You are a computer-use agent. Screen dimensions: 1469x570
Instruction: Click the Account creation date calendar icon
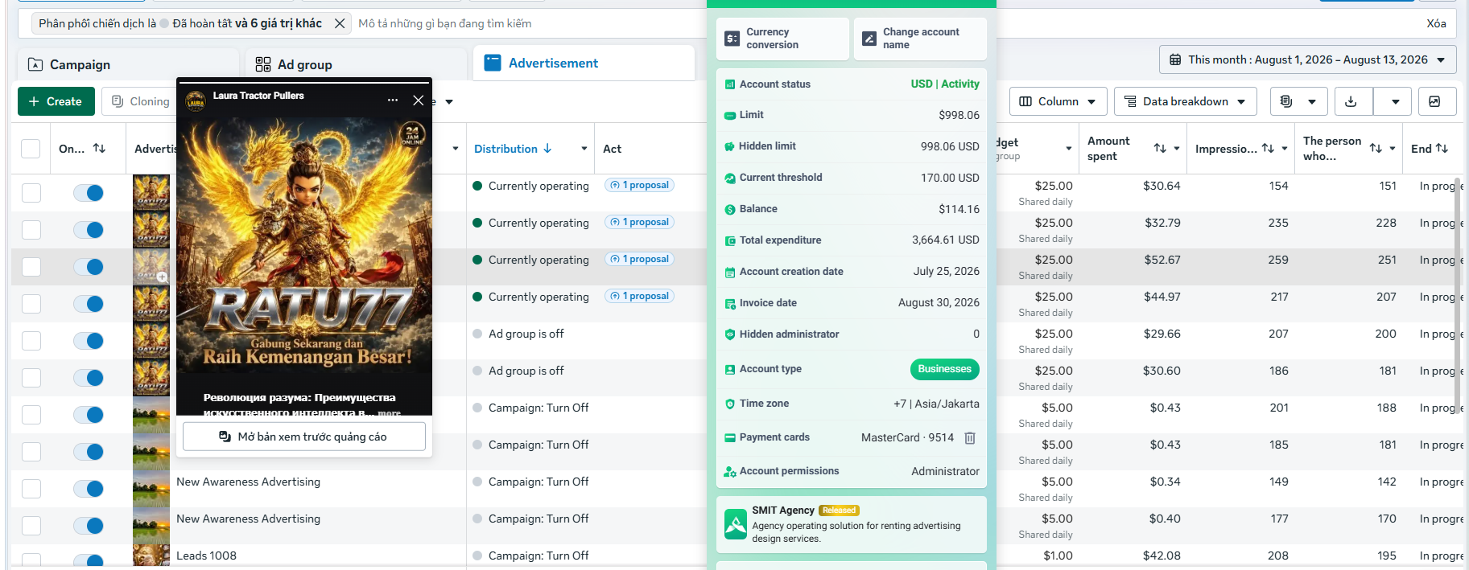[x=730, y=273]
